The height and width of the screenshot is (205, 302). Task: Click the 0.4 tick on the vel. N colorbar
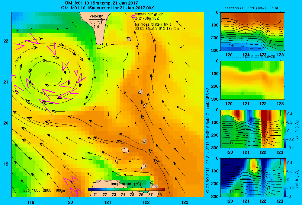pyautogui.click(x=290, y=114)
